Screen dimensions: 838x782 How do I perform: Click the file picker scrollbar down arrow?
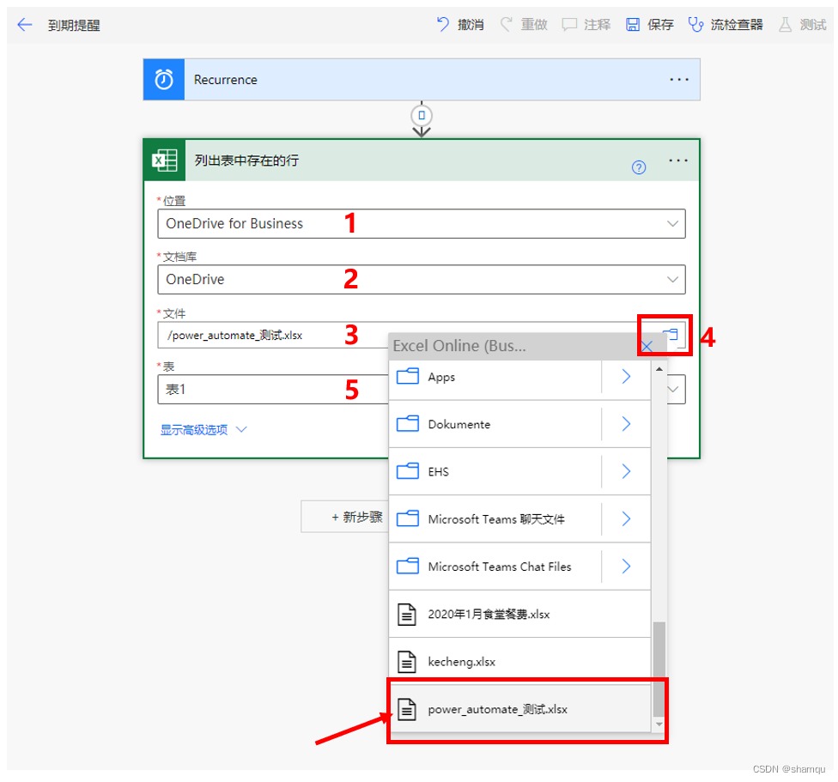(x=659, y=724)
